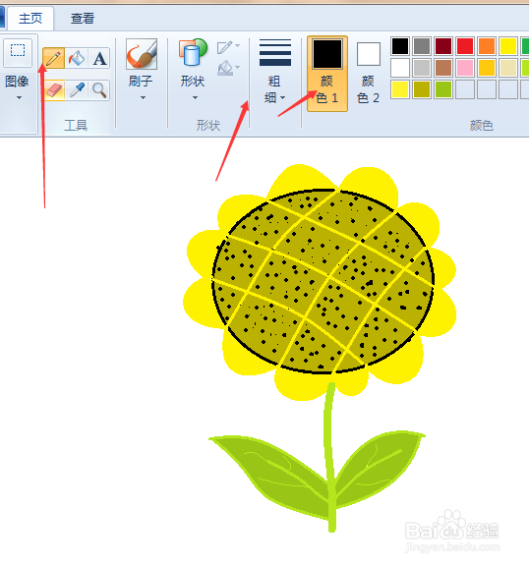The height and width of the screenshot is (566, 529).
Task: Select the Text tool (A)
Action: coord(99,58)
